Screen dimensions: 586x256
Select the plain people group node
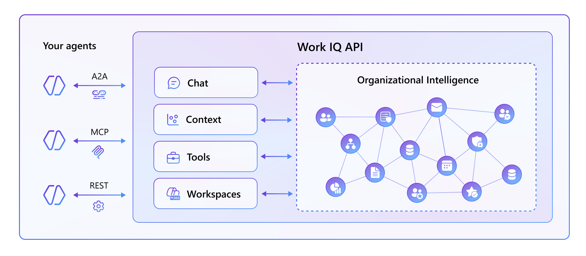tap(326, 117)
